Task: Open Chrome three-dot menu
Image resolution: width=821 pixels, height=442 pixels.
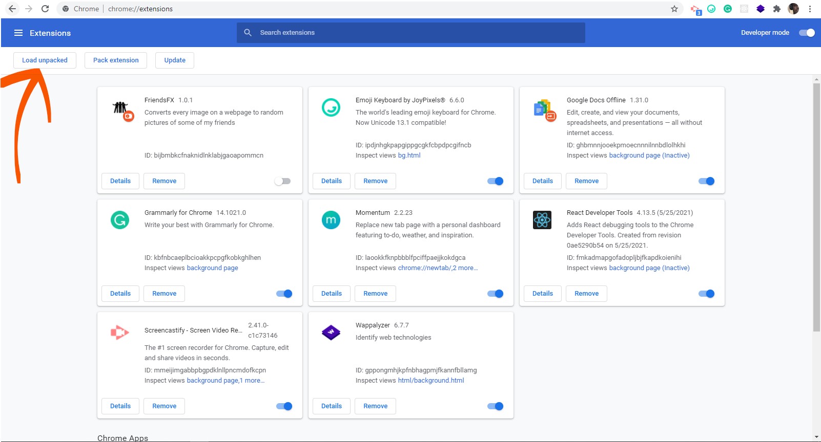Action: click(810, 9)
